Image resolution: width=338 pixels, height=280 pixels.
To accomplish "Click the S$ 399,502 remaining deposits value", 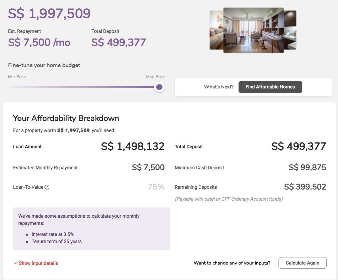I will (305, 187).
